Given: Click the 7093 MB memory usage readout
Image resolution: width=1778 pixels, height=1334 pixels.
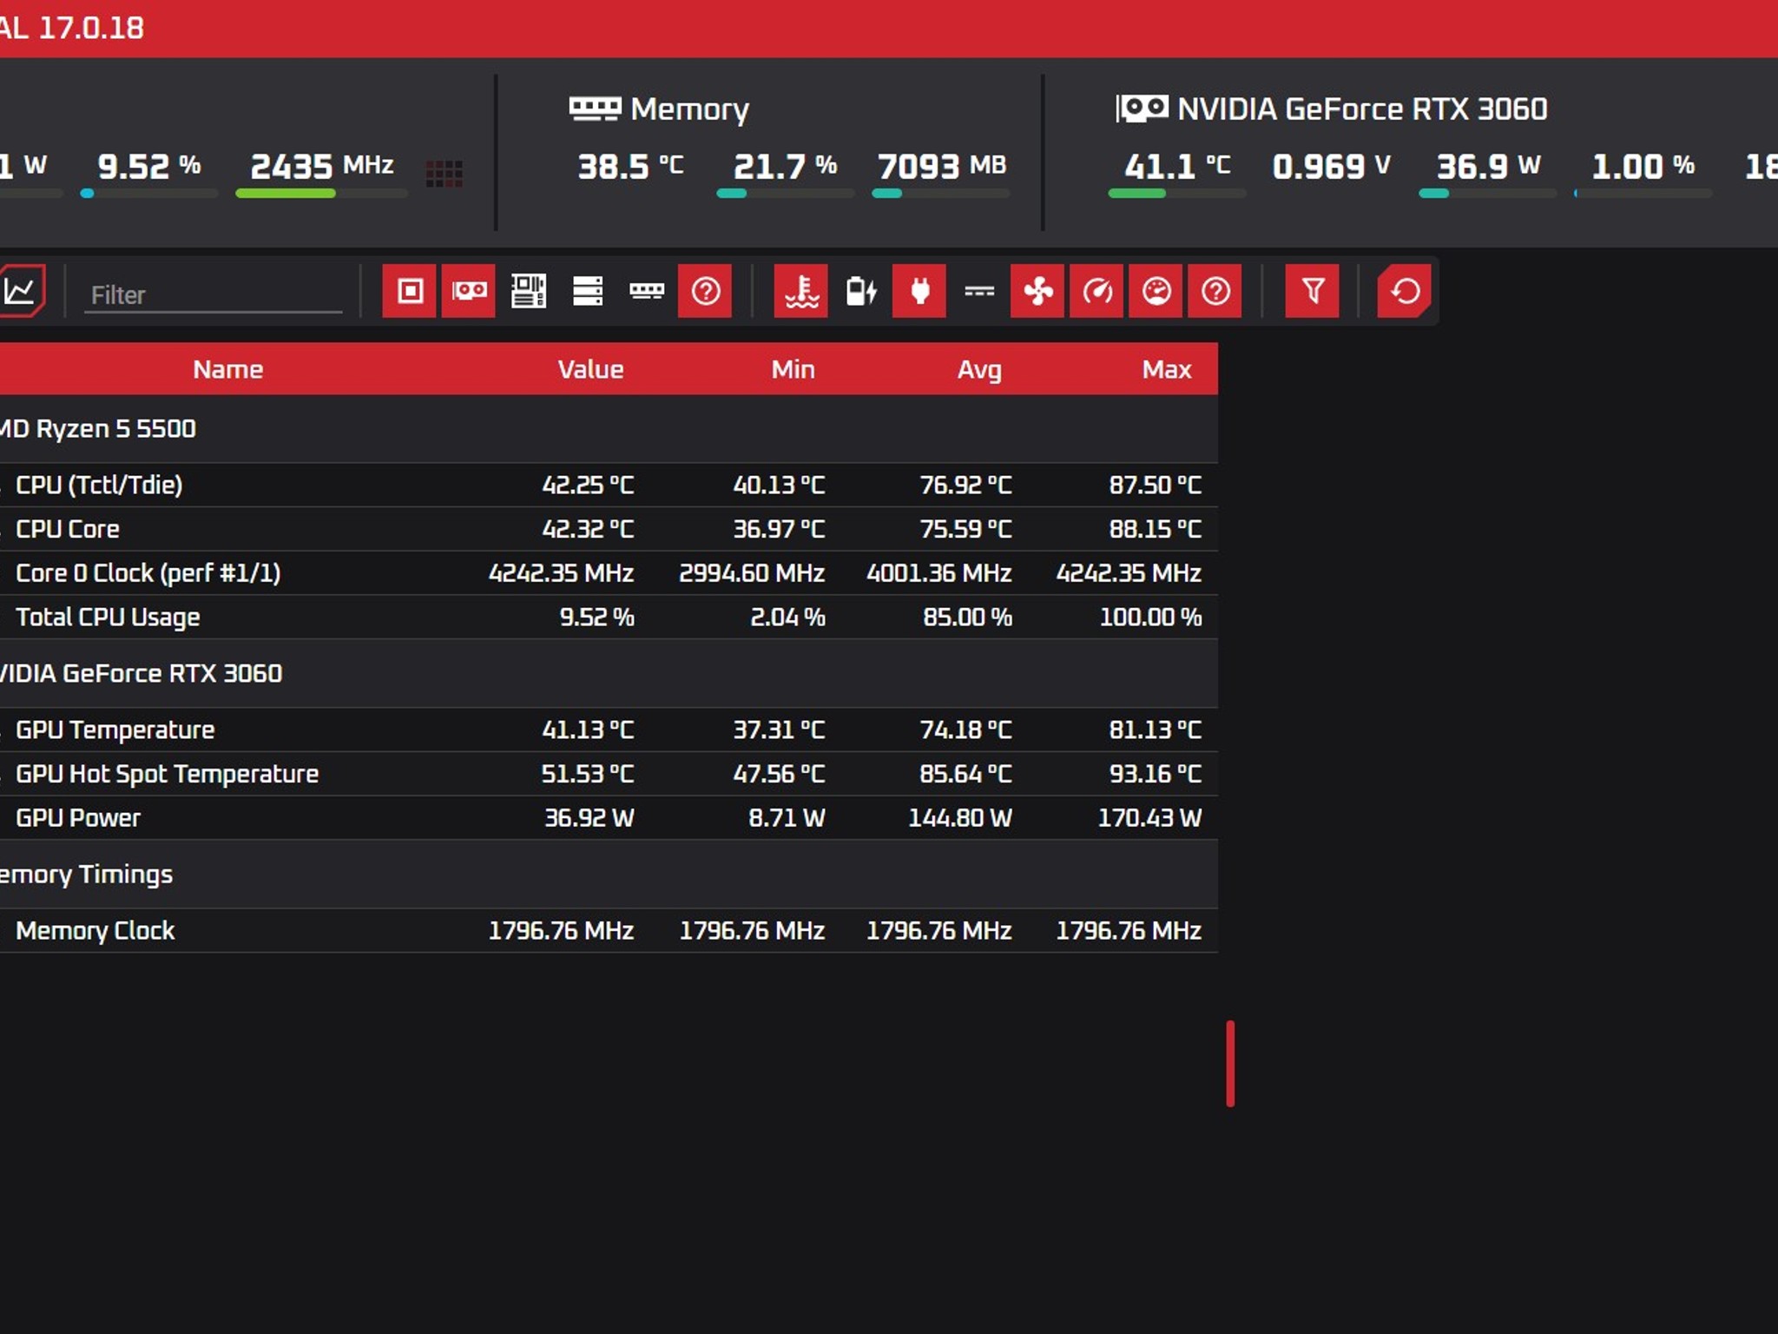Looking at the screenshot, I should [942, 166].
